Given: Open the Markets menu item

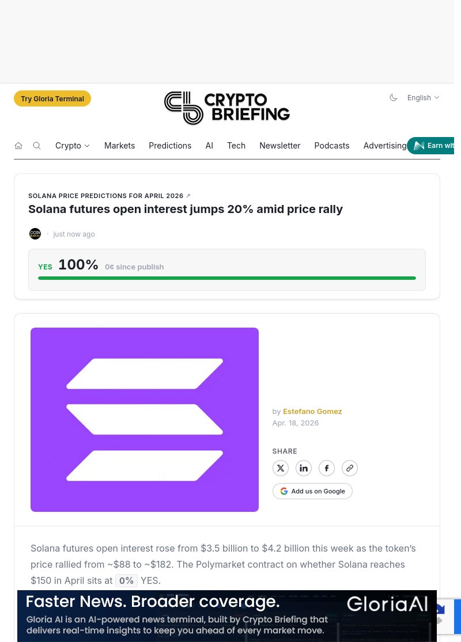Looking at the screenshot, I should coord(119,146).
